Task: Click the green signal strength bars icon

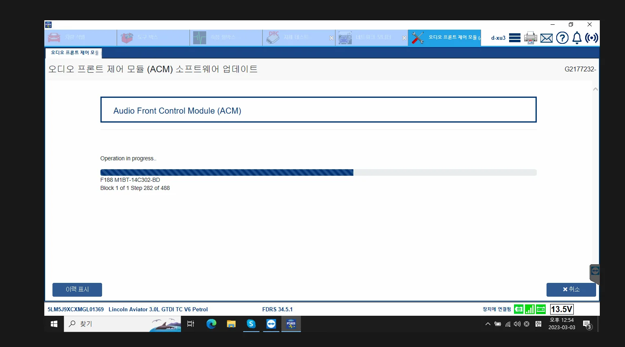Action: coord(529,309)
